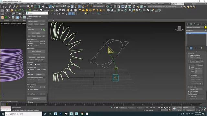Open the Modifiers menu
This screenshot has width=207, height=116.
coord(39,4)
